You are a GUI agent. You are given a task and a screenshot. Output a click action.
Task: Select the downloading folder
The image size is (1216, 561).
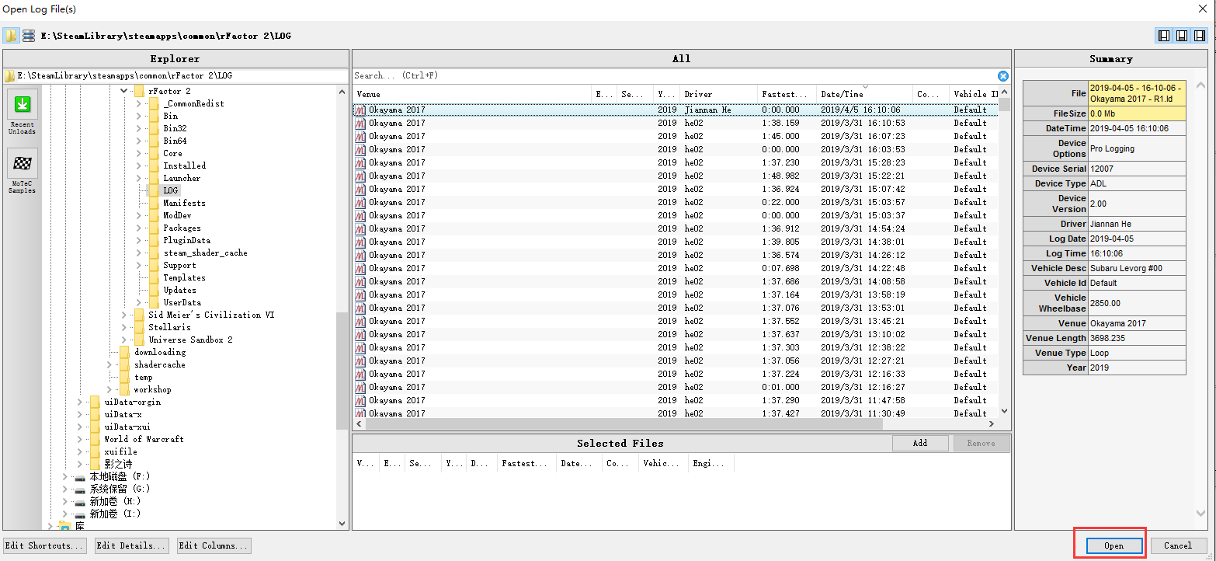point(160,352)
